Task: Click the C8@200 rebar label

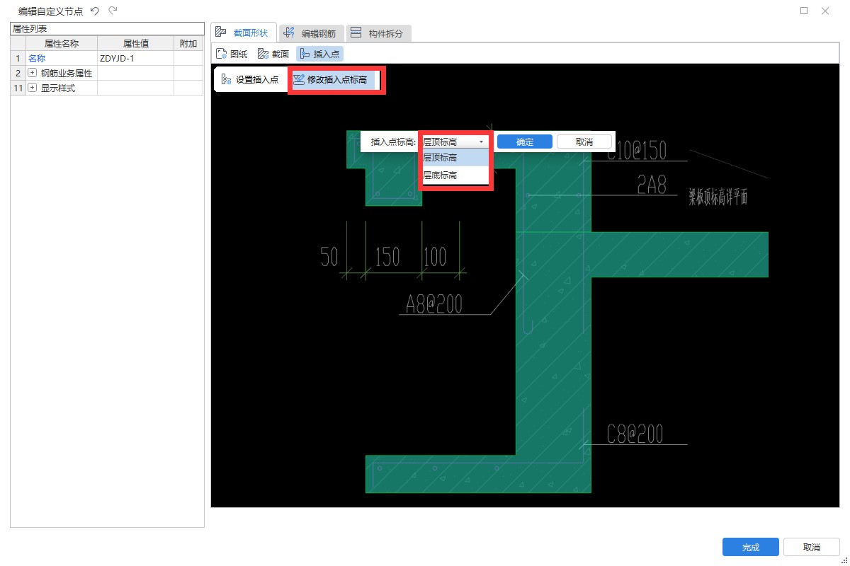Action: click(635, 434)
